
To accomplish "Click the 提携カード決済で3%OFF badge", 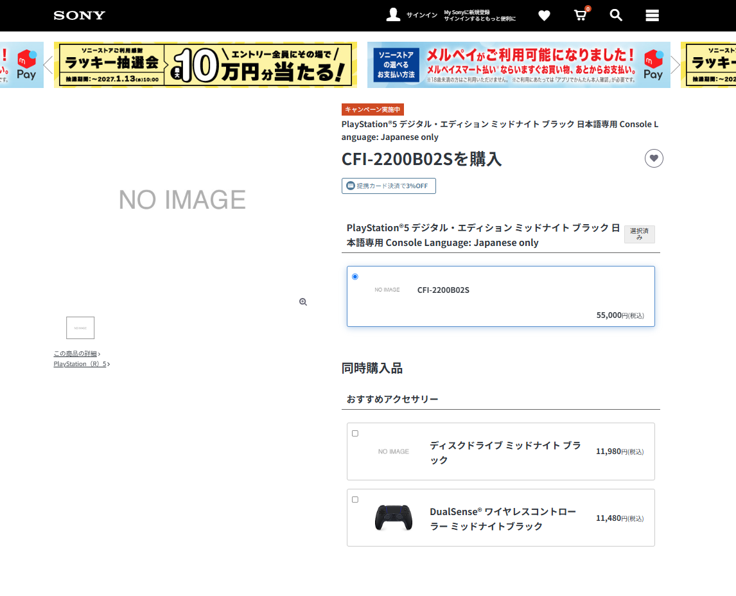I will (389, 186).
